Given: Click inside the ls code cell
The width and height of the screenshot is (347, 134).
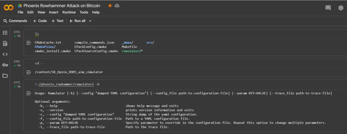Looking at the screenshot, I should coord(185,34).
